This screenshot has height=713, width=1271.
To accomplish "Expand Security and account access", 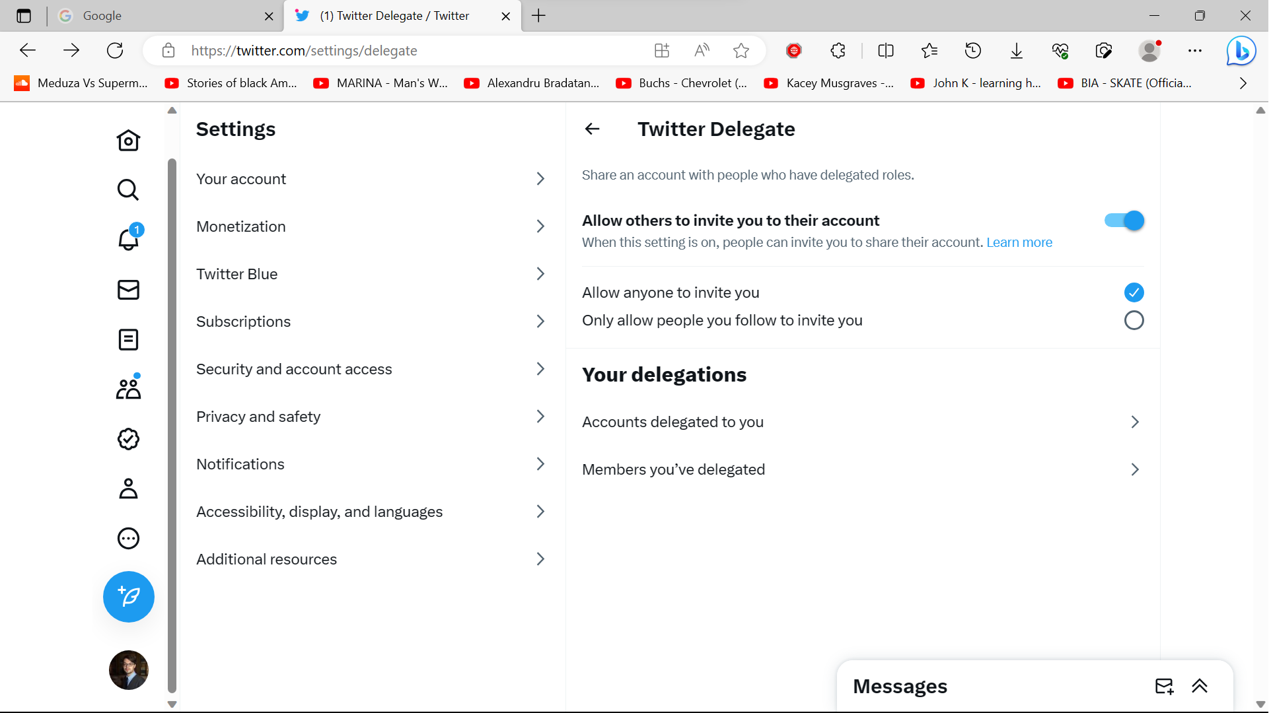I will 372,369.
